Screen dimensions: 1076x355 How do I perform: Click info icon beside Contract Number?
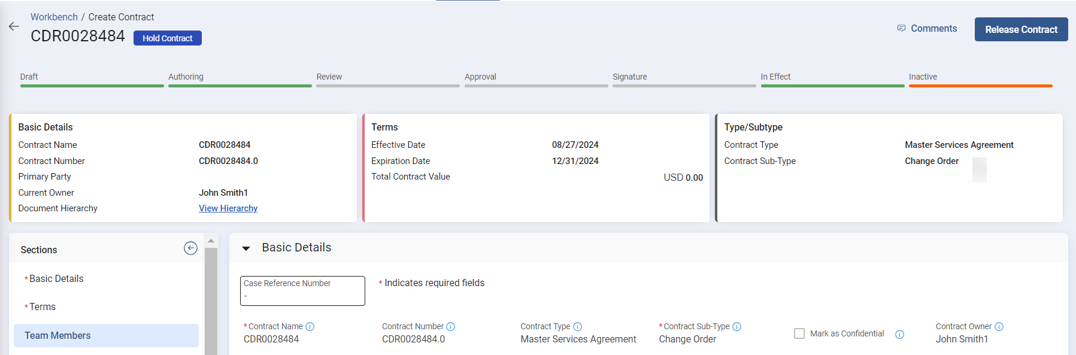pyautogui.click(x=451, y=327)
